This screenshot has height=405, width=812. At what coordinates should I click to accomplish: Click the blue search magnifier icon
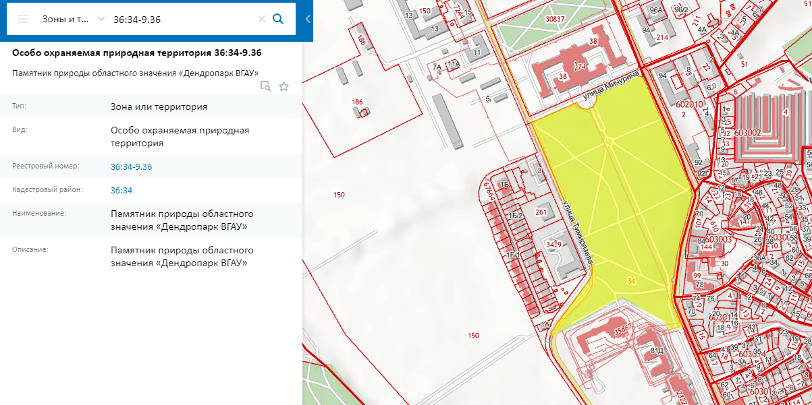277,19
